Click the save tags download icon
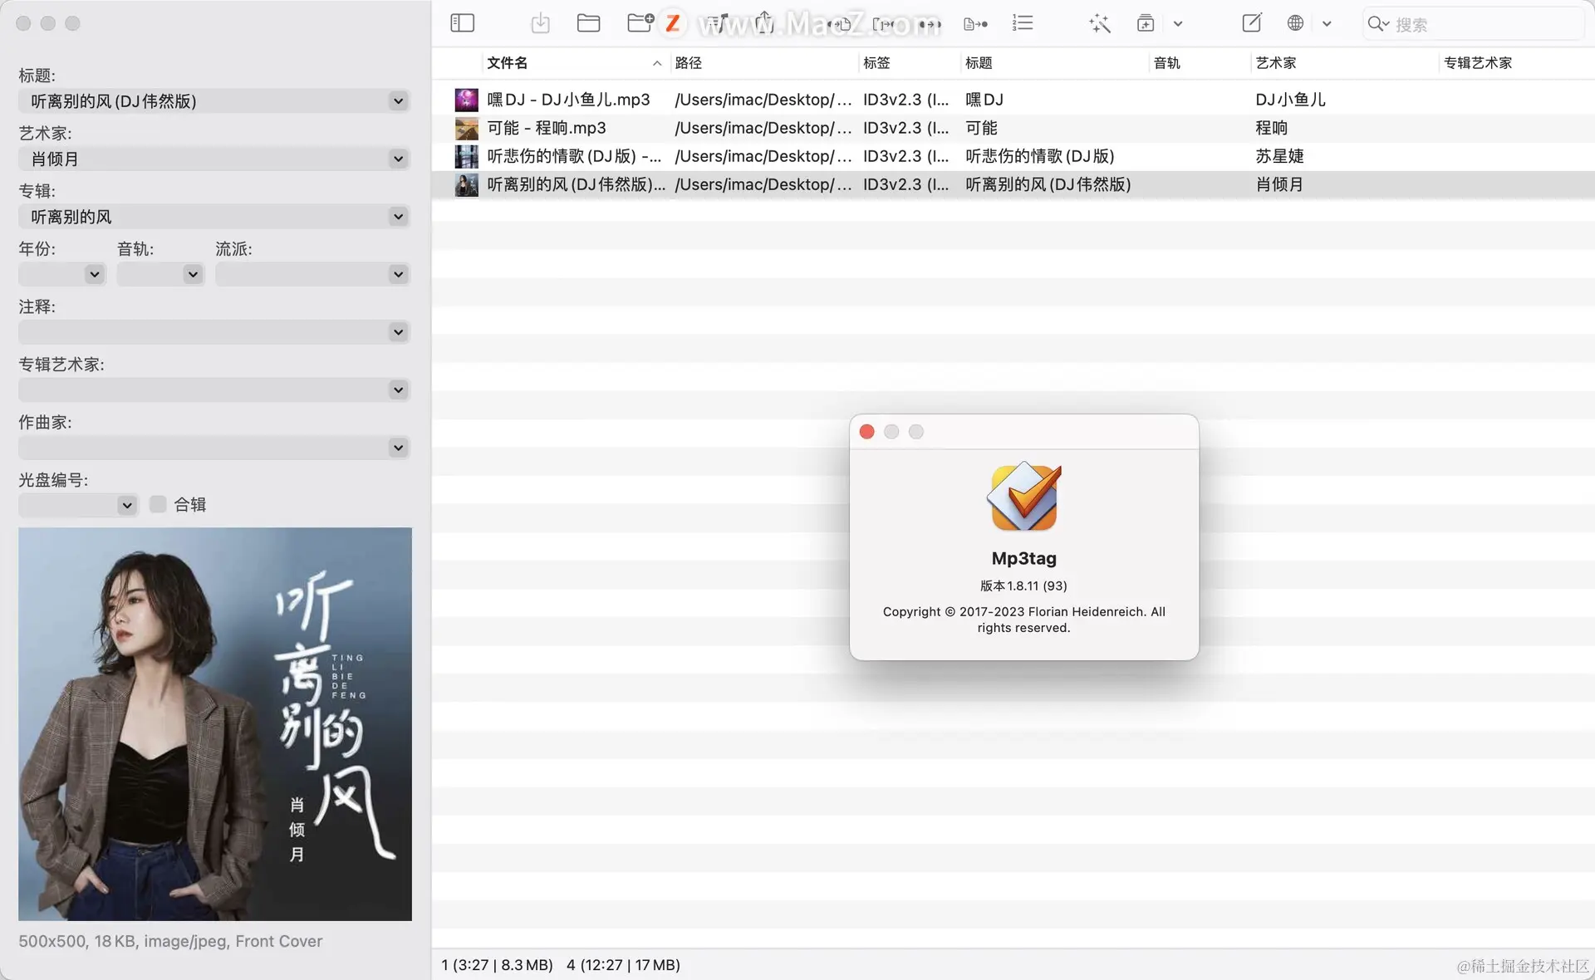Image resolution: width=1595 pixels, height=980 pixels. pyautogui.click(x=540, y=23)
